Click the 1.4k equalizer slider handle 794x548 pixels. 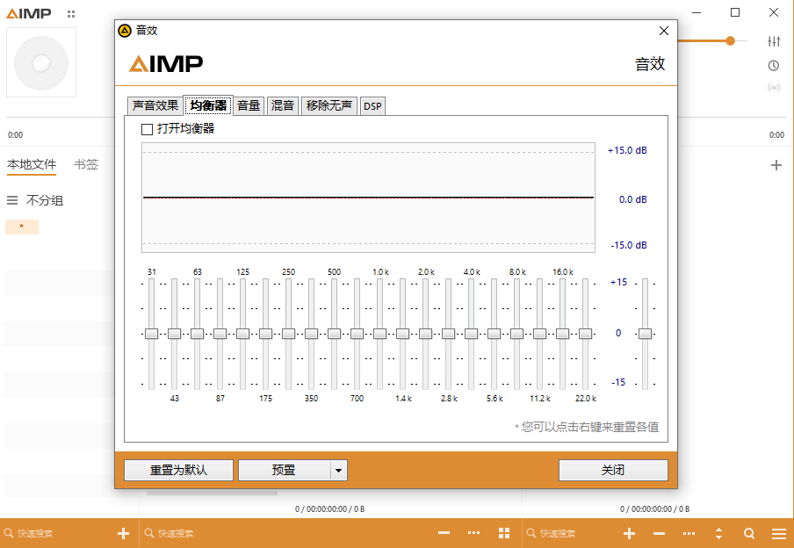pos(402,333)
